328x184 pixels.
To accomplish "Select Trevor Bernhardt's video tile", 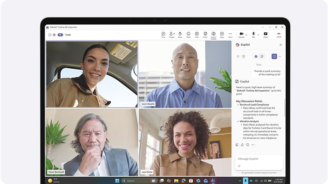I will (x=92, y=142).
